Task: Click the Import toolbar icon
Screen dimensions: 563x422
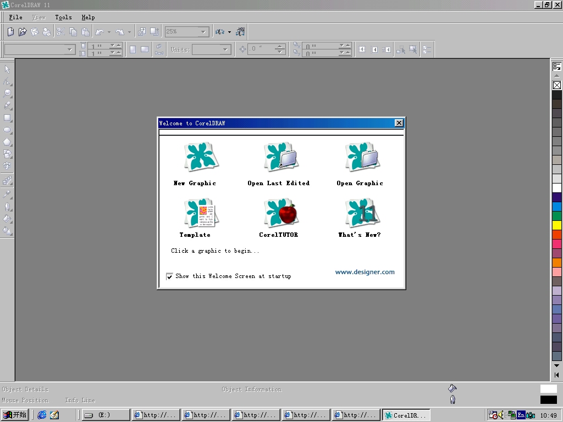Action: pyautogui.click(x=142, y=32)
